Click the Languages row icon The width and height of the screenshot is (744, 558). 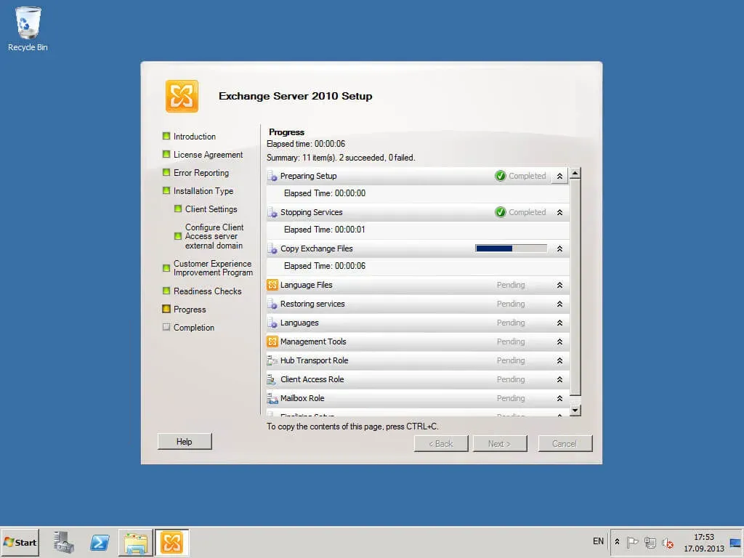272,323
